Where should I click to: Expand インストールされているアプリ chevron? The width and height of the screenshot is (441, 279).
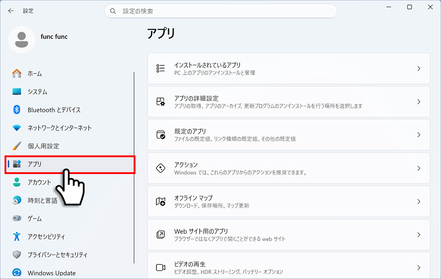419,69
